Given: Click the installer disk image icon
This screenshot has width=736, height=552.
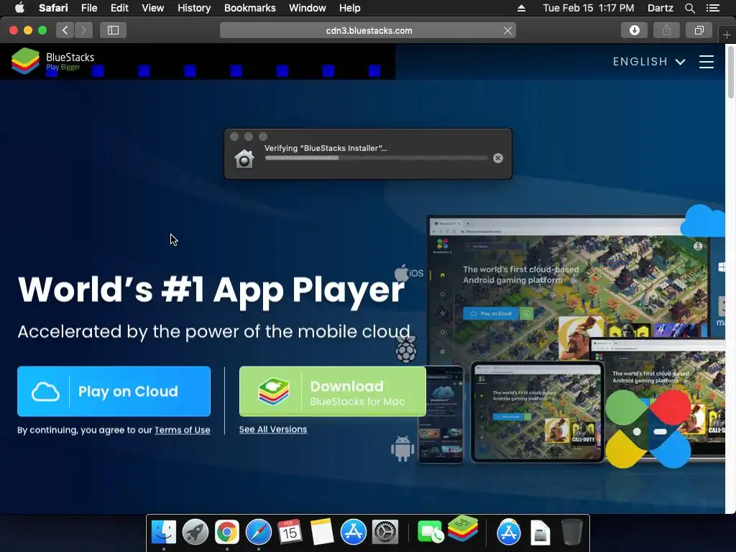Looking at the screenshot, I should [244, 159].
